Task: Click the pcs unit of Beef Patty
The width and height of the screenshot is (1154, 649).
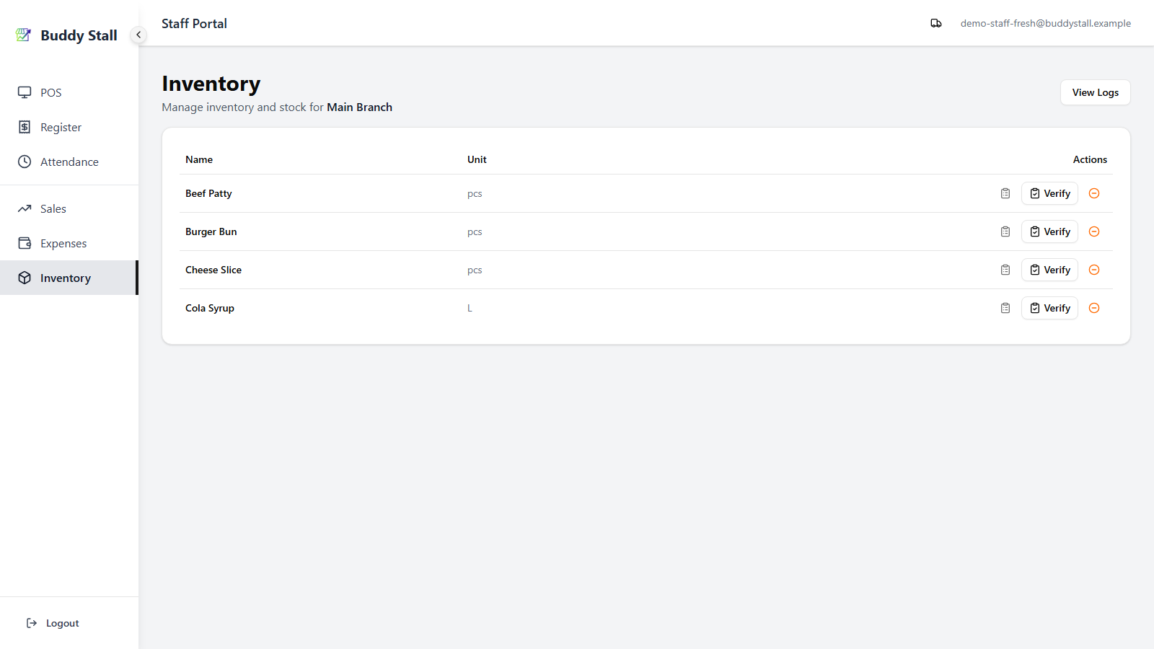Action: (x=475, y=194)
